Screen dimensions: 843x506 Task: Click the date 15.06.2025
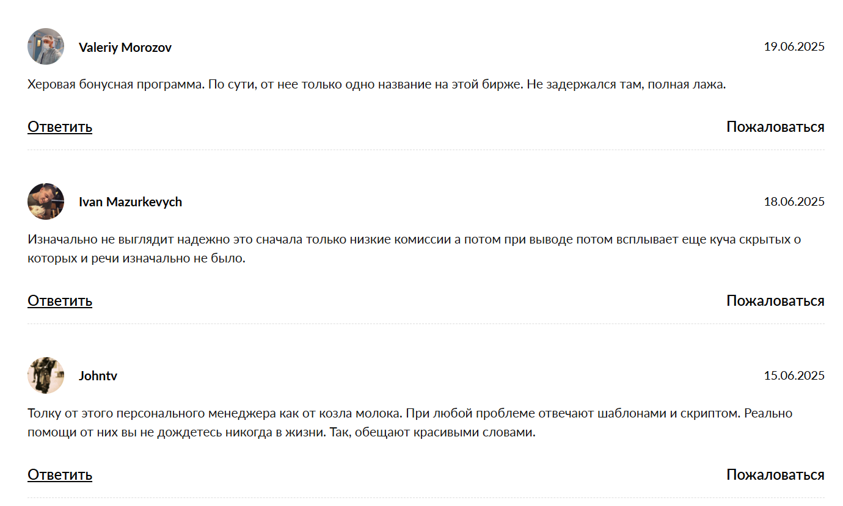(x=794, y=375)
